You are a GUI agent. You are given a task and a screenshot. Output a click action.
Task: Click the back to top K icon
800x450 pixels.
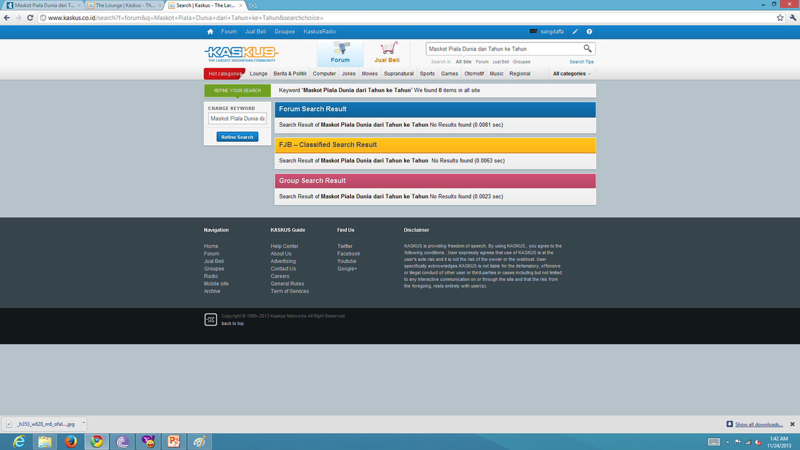pyautogui.click(x=211, y=319)
